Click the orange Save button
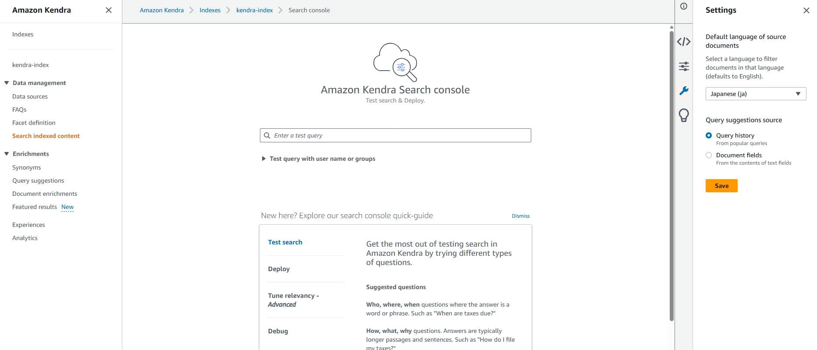817x350 pixels. 721,186
